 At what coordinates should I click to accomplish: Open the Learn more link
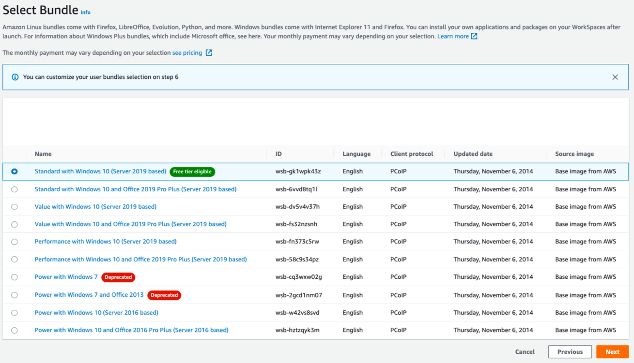pyautogui.click(x=453, y=36)
